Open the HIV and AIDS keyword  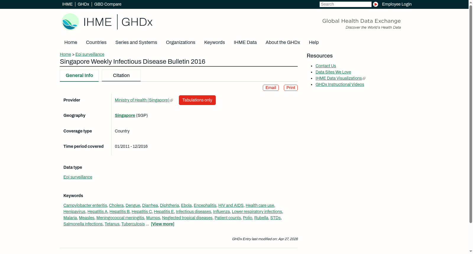pyautogui.click(x=231, y=206)
